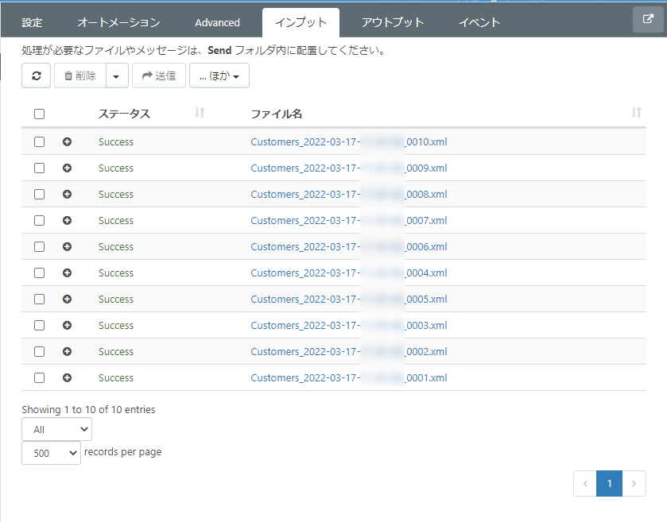The height and width of the screenshot is (522, 667).
Task: Expand details for 0010.xml row
Action: pos(67,142)
